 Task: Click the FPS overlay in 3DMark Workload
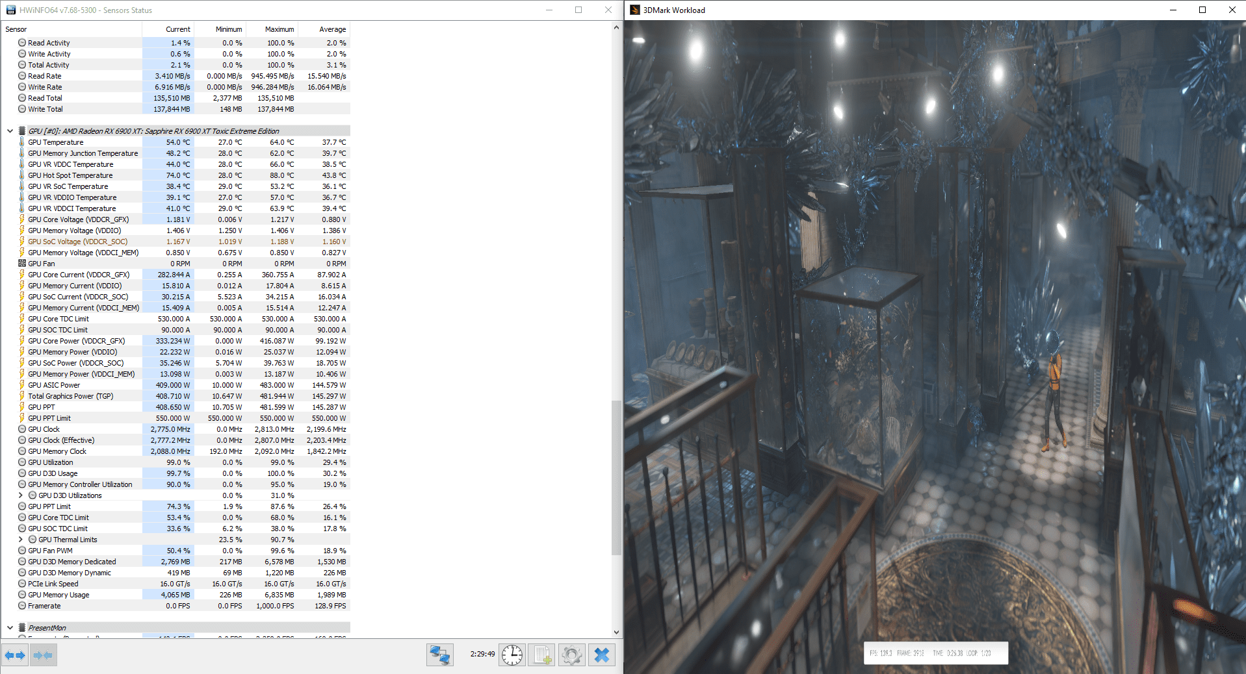[936, 653]
